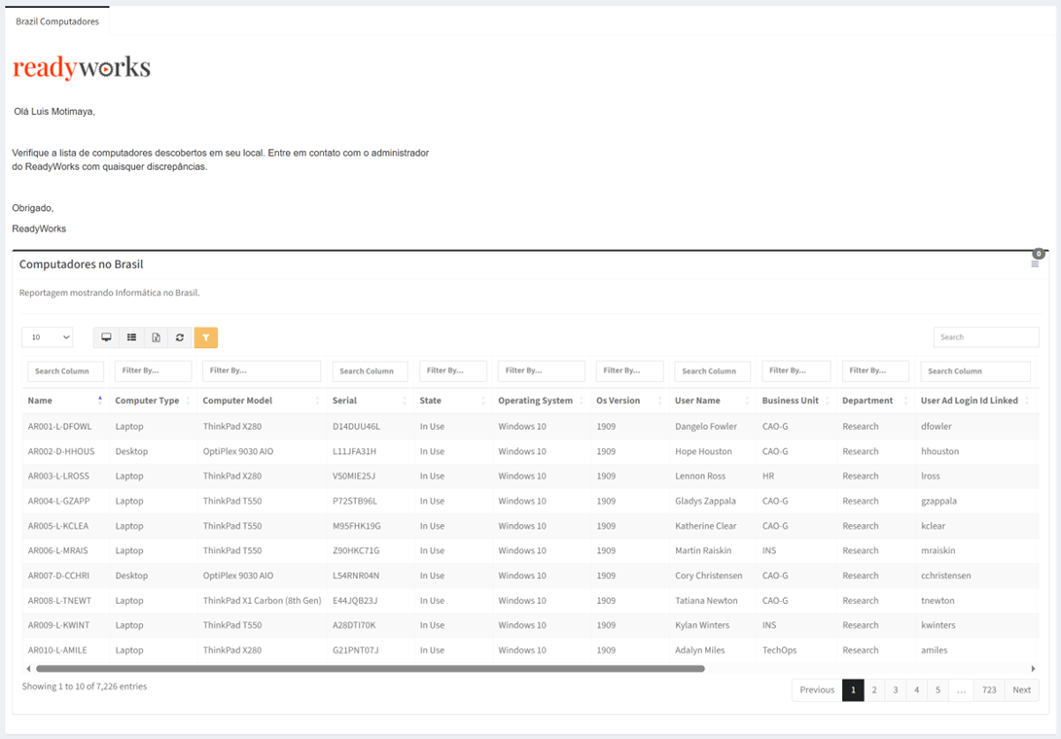Sort by the Name column header
Screen dimensions: 1061x739
65,401
